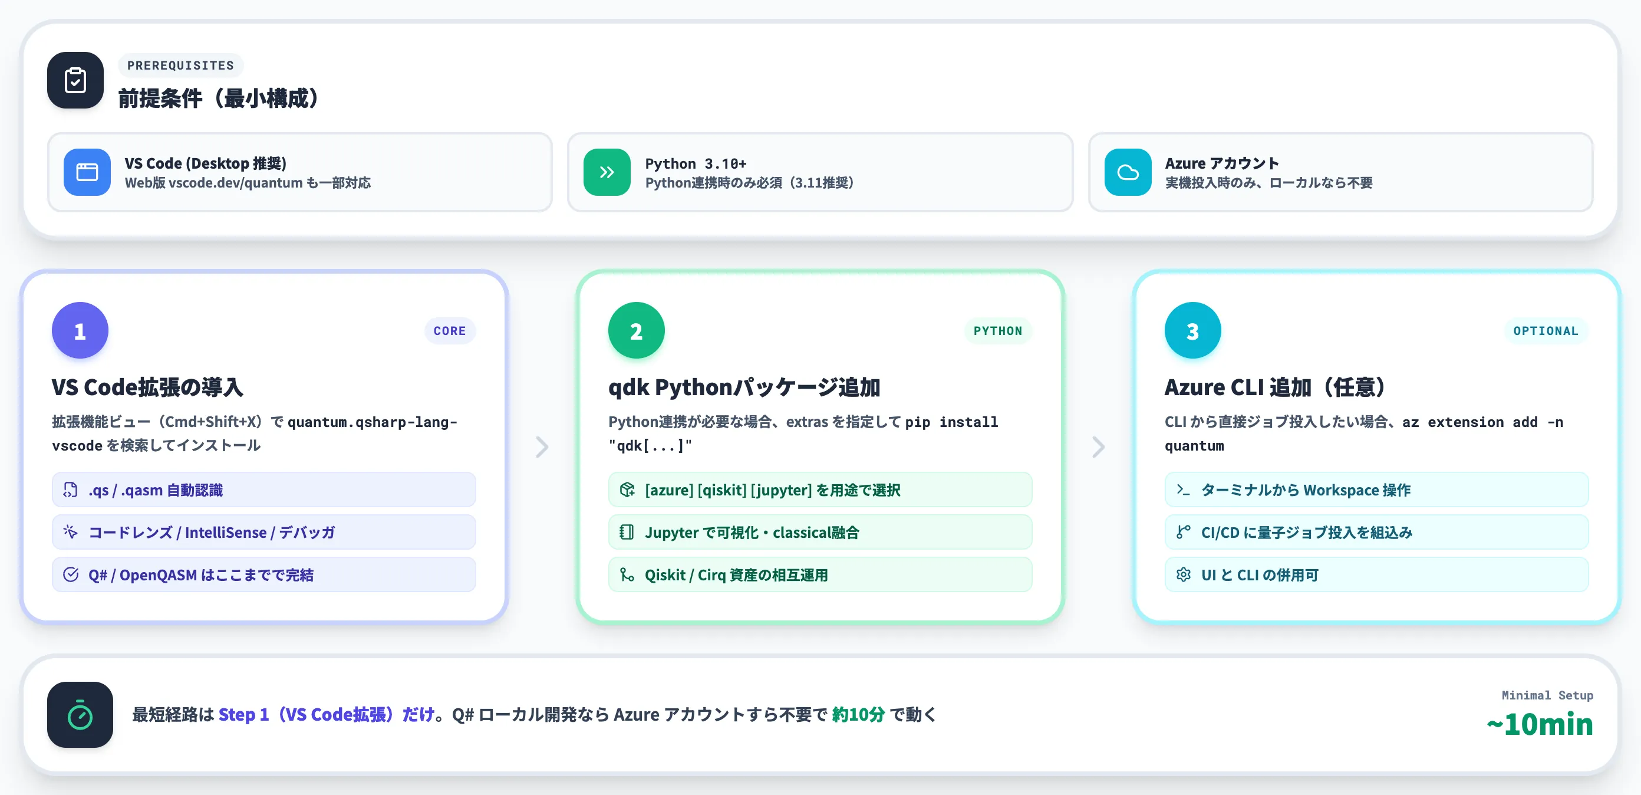
Task: Click the file icon beside .qs / .qasm 自動認識
Action: tap(71, 490)
